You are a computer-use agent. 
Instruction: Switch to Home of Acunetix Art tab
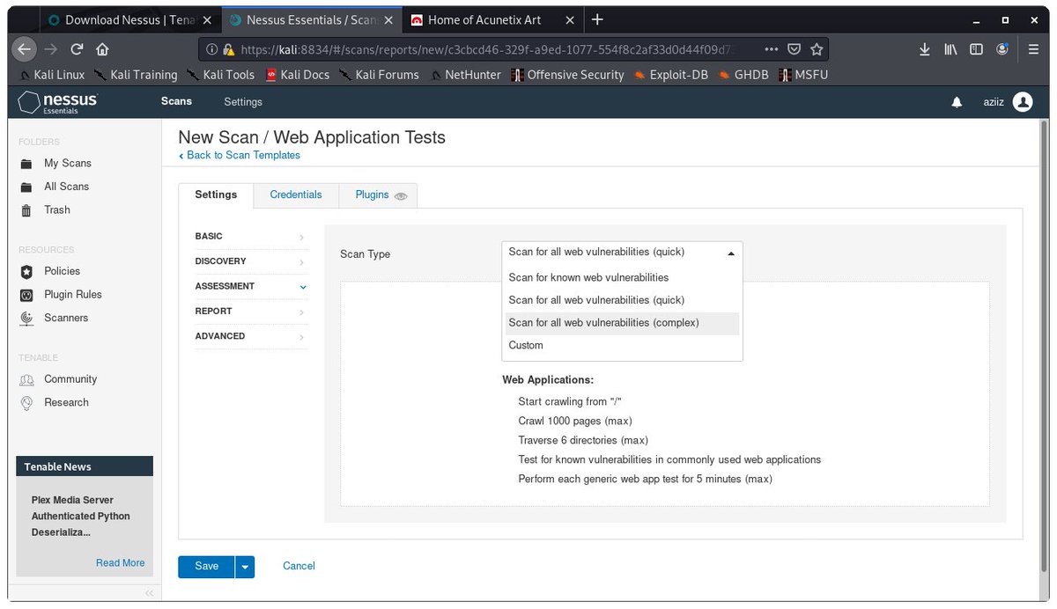click(x=483, y=19)
